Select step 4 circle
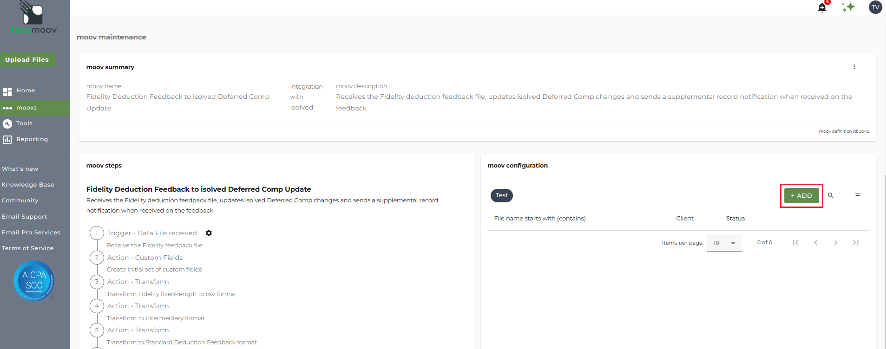This screenshot has width=886, height=349. (97, 306)
